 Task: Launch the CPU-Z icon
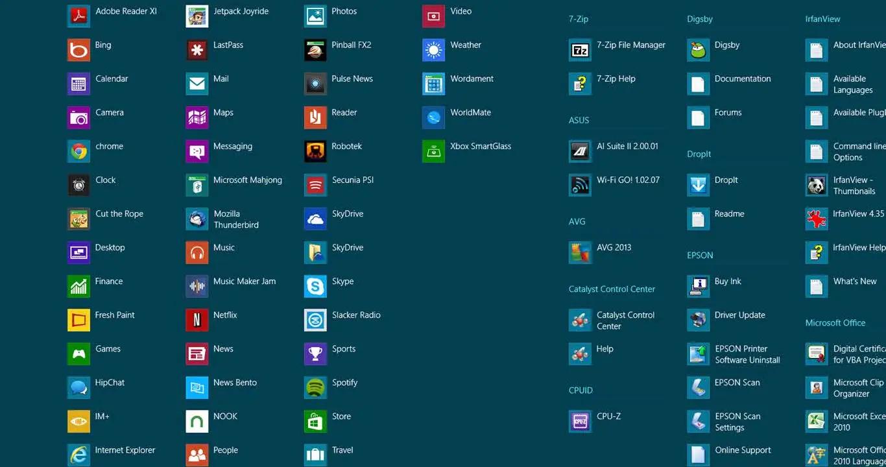[580, 421]
